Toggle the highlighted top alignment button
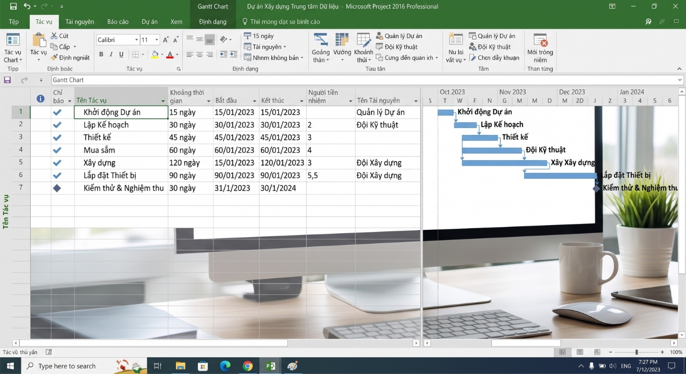686x374 pixels. pyautogui.click(x=210, y=40)
